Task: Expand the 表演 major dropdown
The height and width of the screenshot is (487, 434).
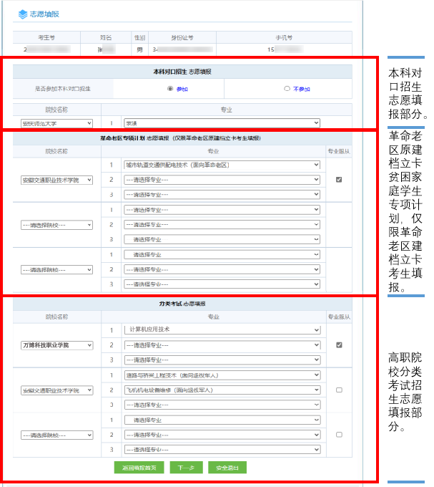Action: [222, 123]
